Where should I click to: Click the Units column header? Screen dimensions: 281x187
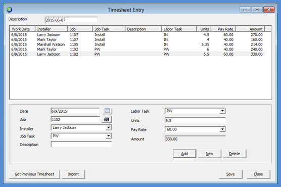(x=204, y=29)
